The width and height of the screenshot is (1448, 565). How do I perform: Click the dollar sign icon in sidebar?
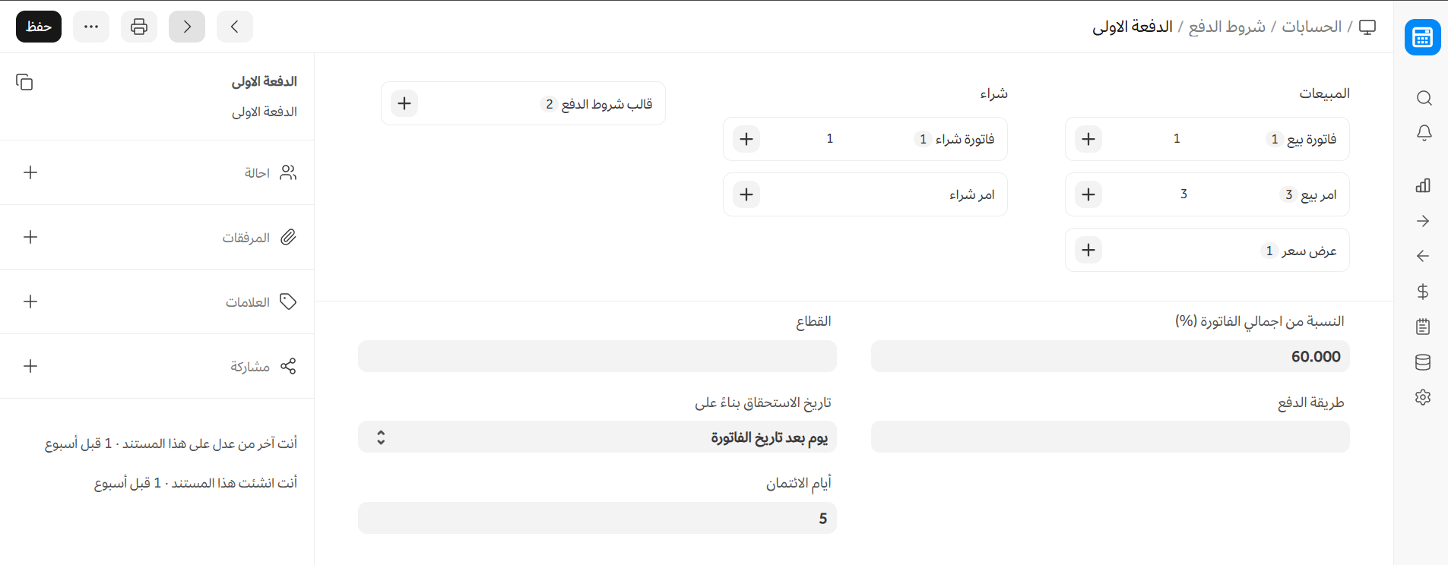coord(1424,292)
